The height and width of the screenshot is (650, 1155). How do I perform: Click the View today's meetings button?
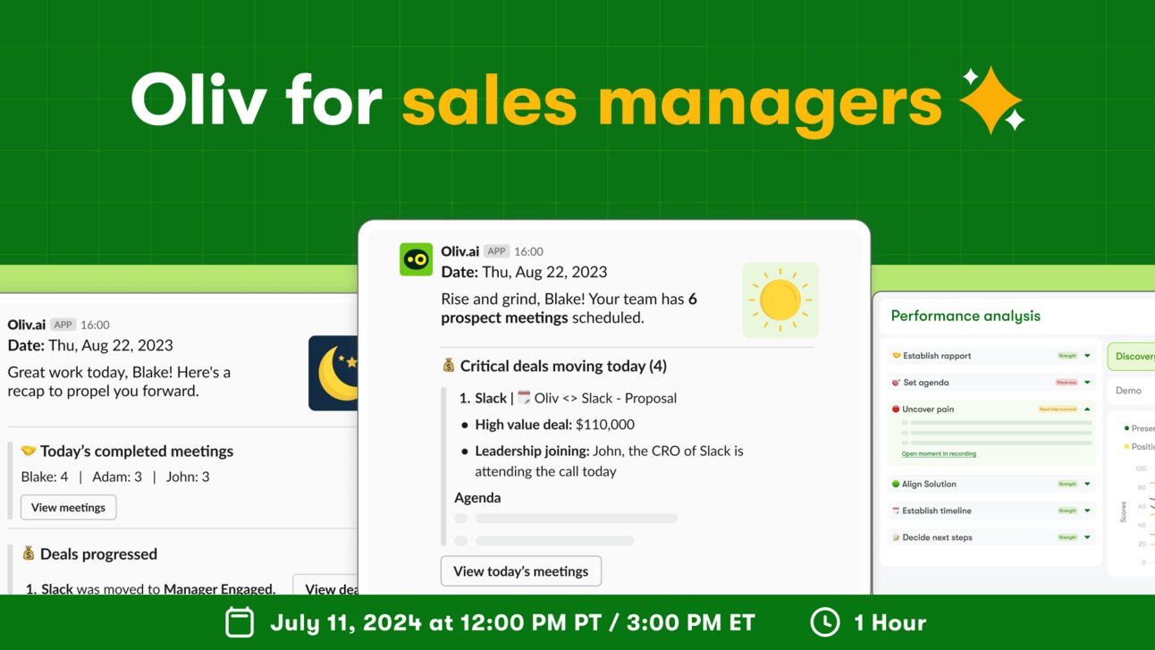(521, 571)
